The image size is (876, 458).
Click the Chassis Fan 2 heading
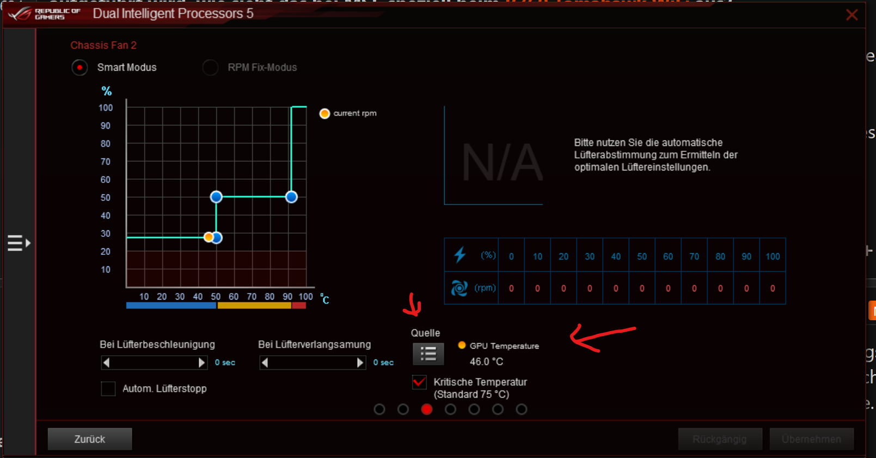point(103,45)
